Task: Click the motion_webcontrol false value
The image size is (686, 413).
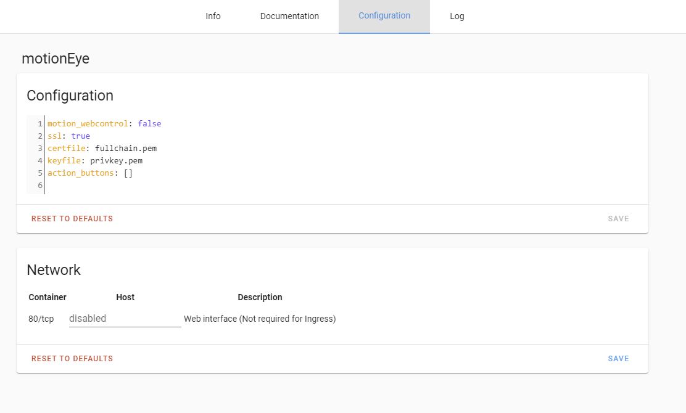Action: pyautogui.click(x=149, y=123)
